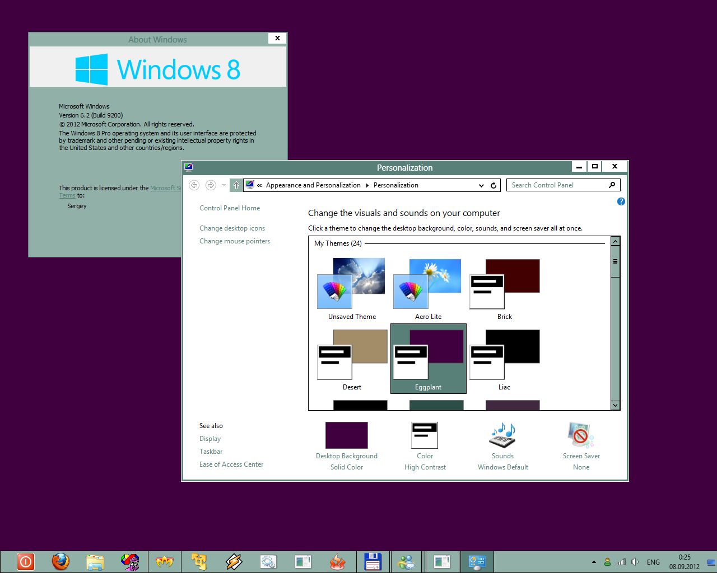Click ENG input language indicator

point(653,562)
